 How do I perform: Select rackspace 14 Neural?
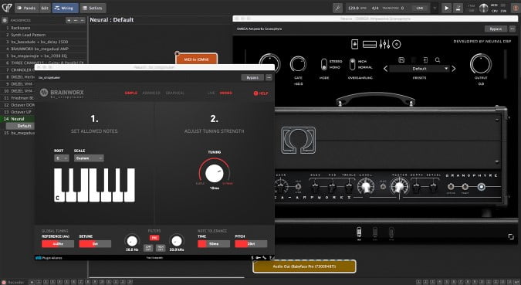click(x=18, y=119)
